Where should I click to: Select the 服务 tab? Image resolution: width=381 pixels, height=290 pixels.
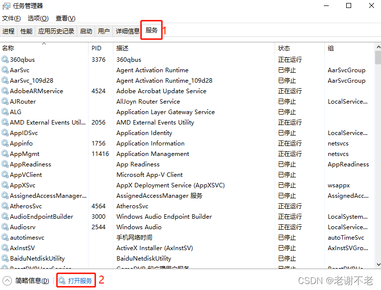[x=151, y=30]
